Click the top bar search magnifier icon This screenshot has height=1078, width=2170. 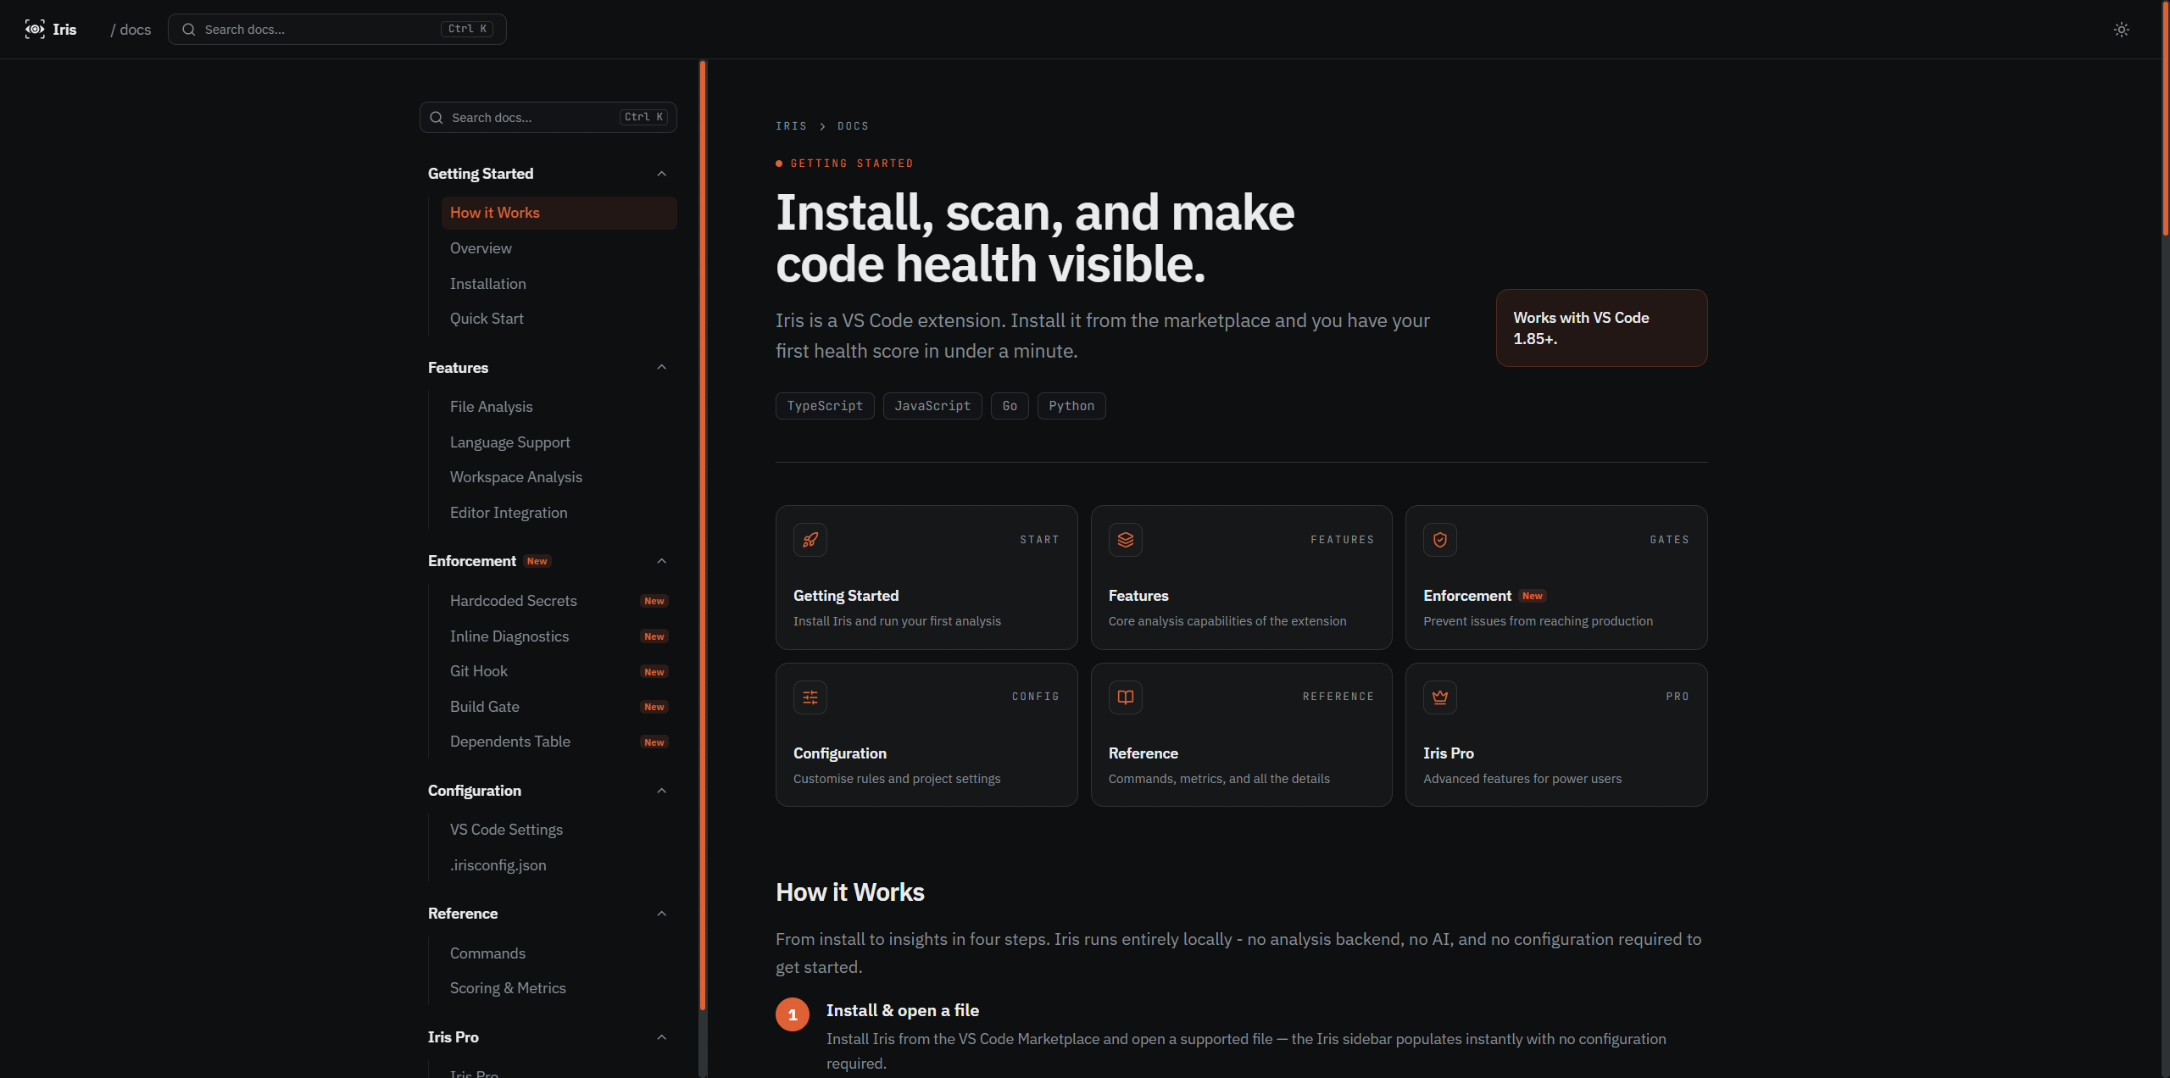pos(189,30)
